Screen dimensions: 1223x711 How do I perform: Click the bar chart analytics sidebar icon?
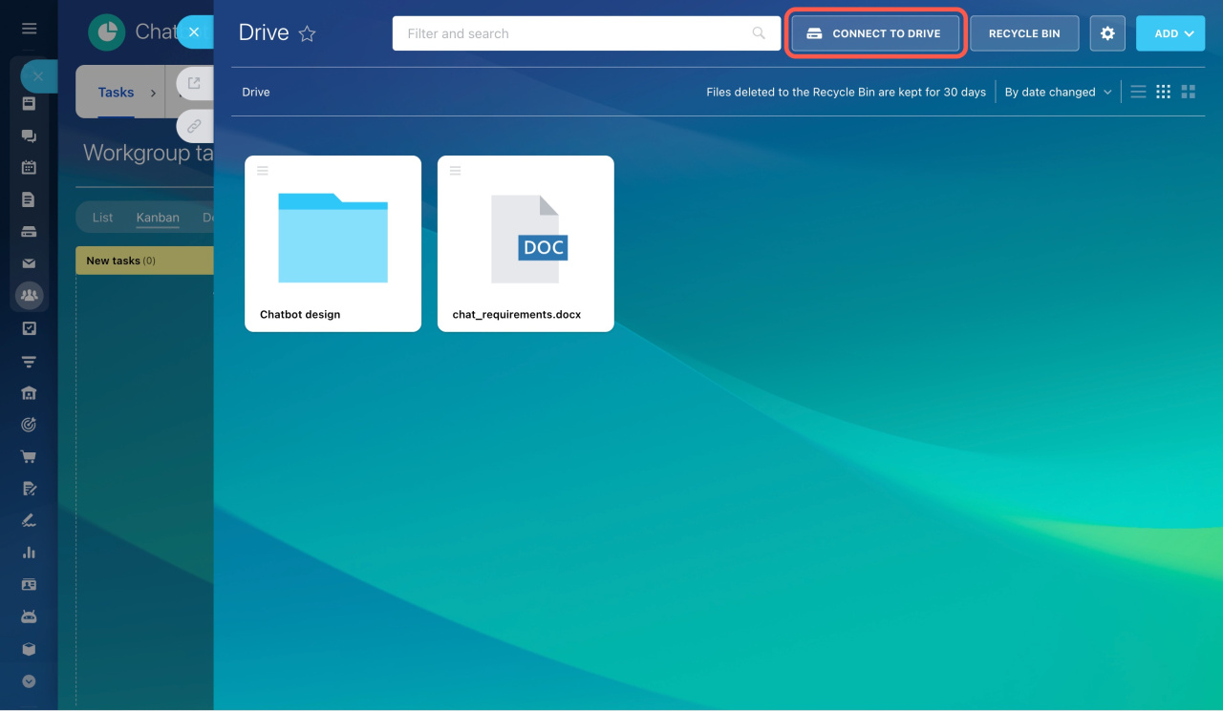[29, 553]
